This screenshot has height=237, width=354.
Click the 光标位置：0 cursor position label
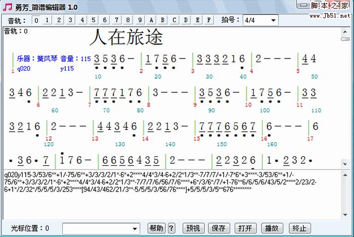point(30,228)
